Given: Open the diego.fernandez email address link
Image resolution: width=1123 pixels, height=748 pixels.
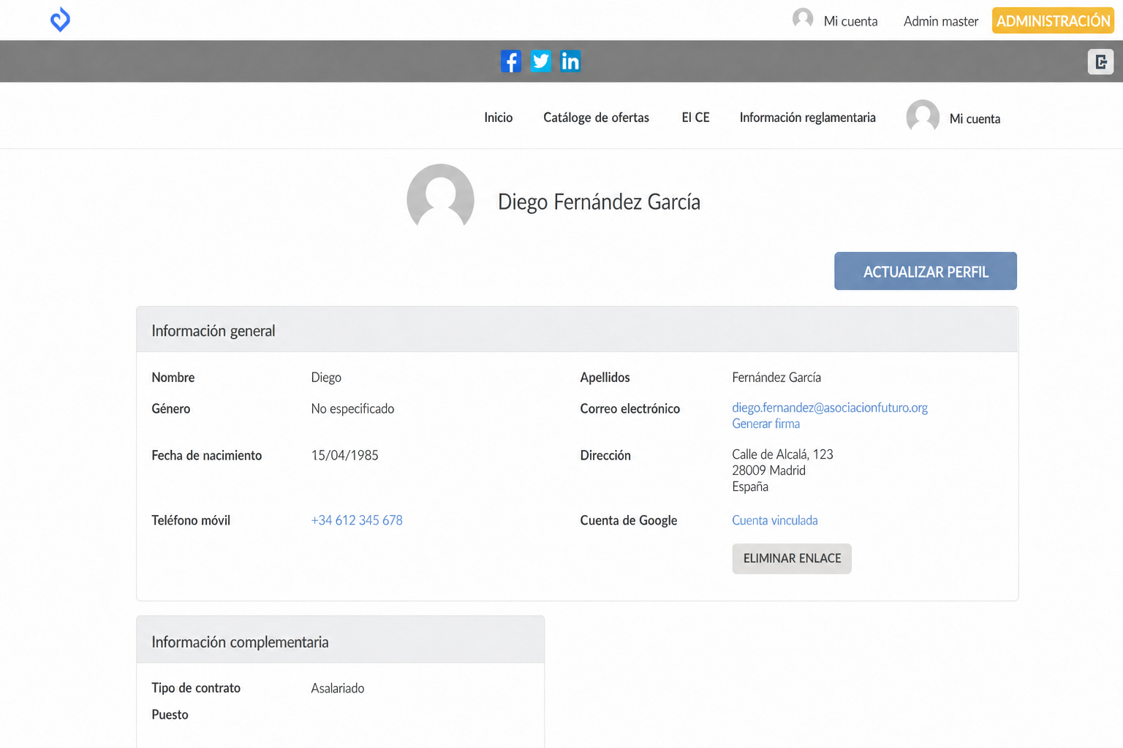Looking at the screenshot, I should [830, 408].
